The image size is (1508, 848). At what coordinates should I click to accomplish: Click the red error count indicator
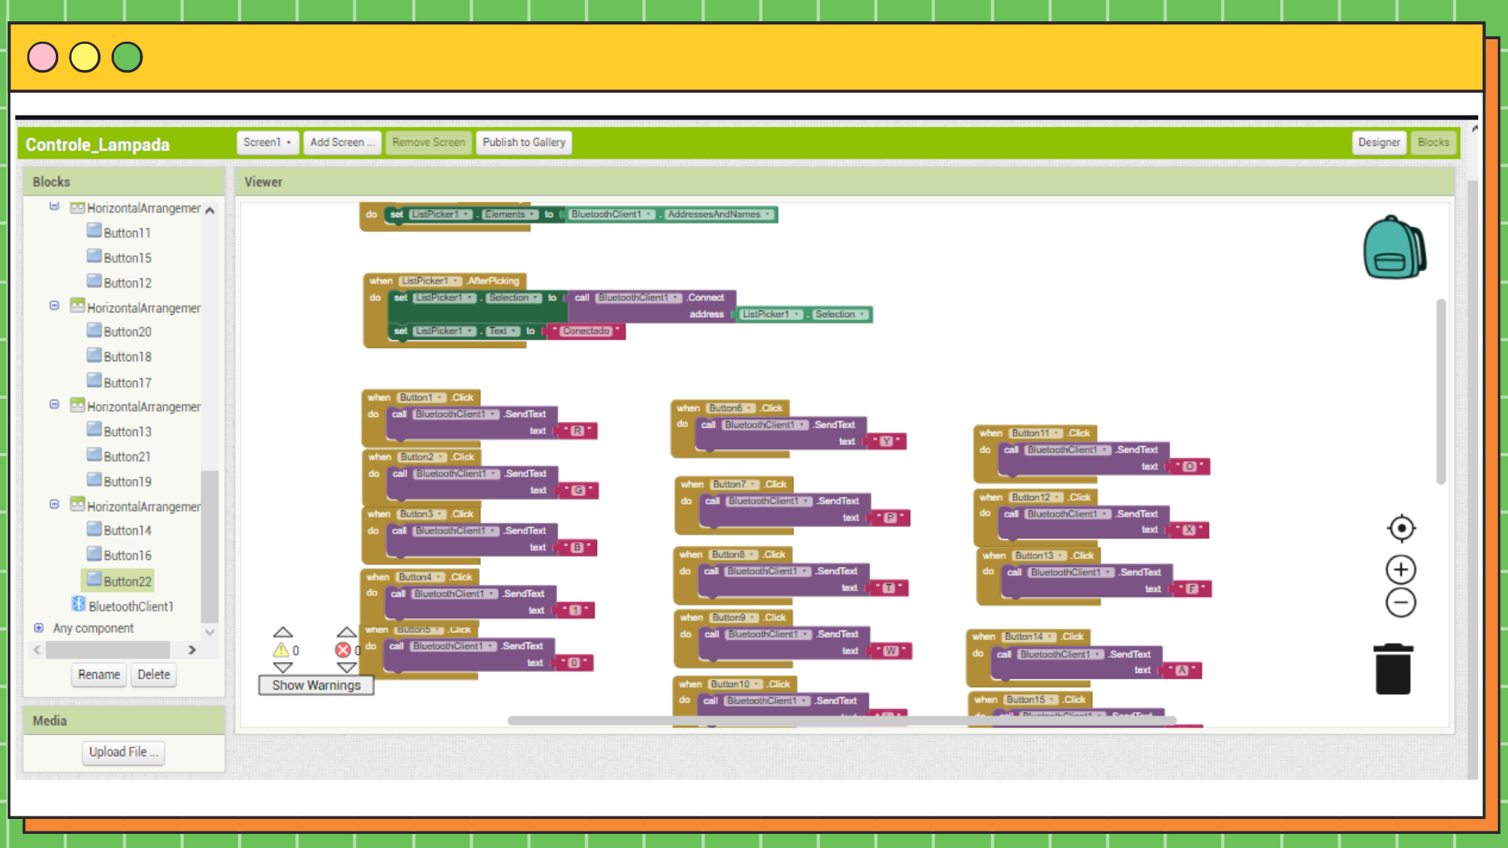pyautogui.click(x=343, y=650)
